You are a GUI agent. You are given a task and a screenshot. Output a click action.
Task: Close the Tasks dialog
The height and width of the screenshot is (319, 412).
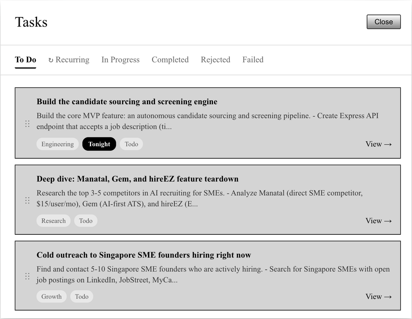tap(383, 22)
